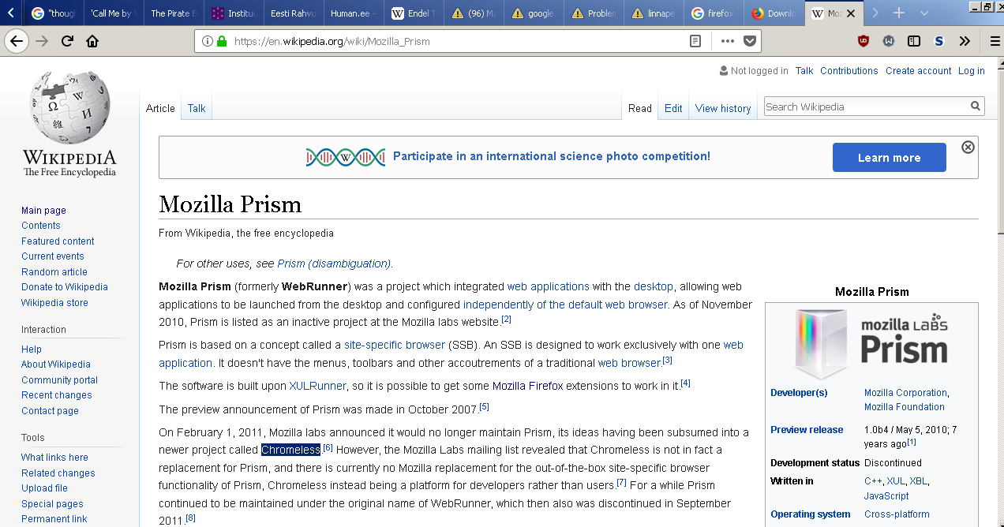Screen dimensions: 1004x527
Task: Open Donate to Wikipedia link
Action: [65, 287]
